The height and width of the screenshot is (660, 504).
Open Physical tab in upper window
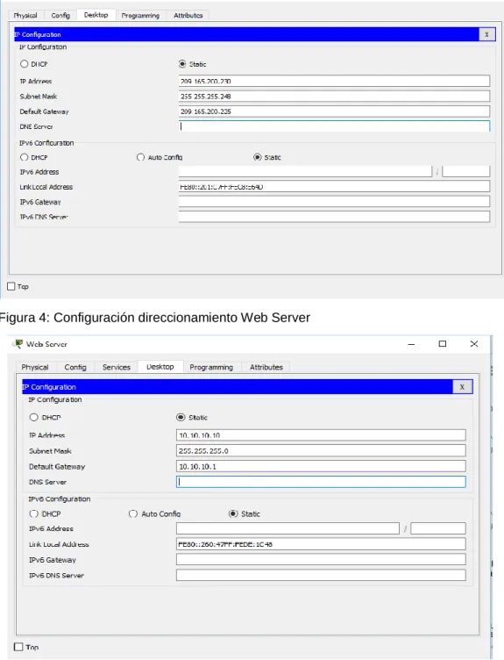tap(25, 16)
